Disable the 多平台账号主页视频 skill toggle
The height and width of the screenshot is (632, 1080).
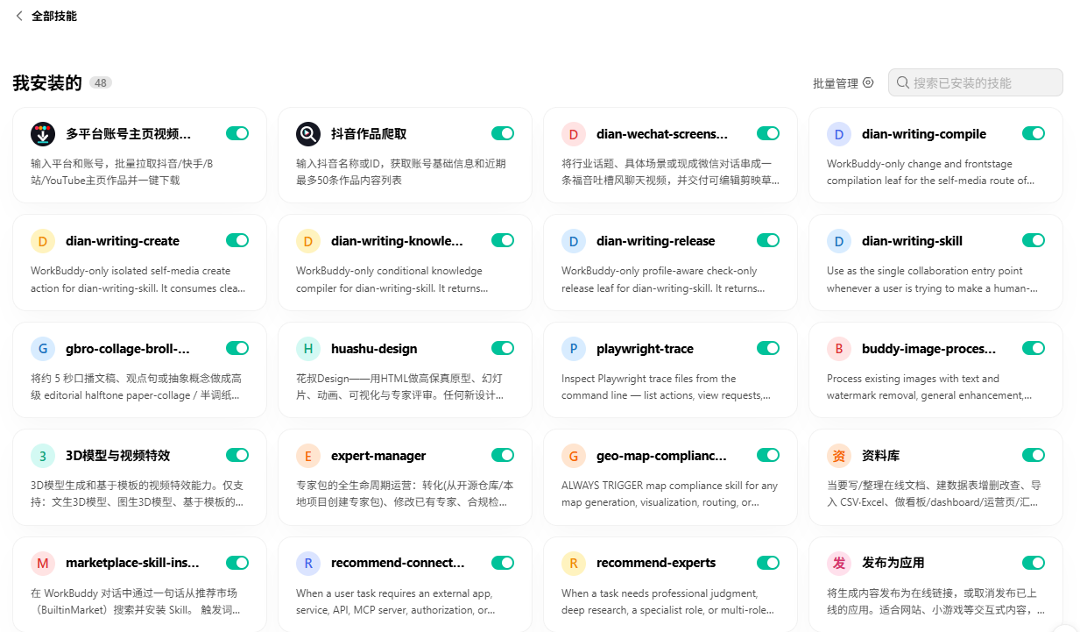pos(237,133)
